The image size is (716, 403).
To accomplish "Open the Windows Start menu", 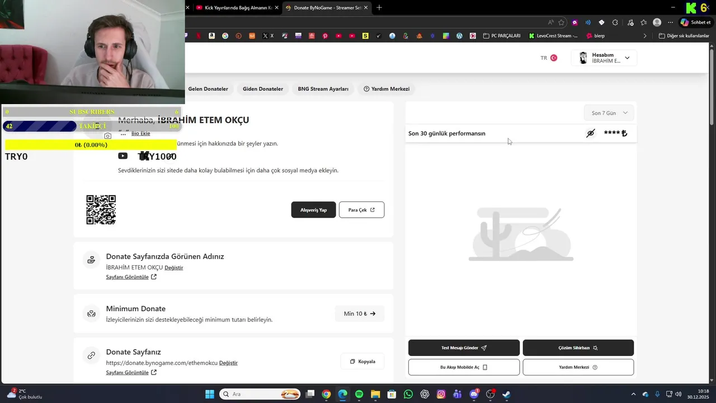I will pos(210,394).
